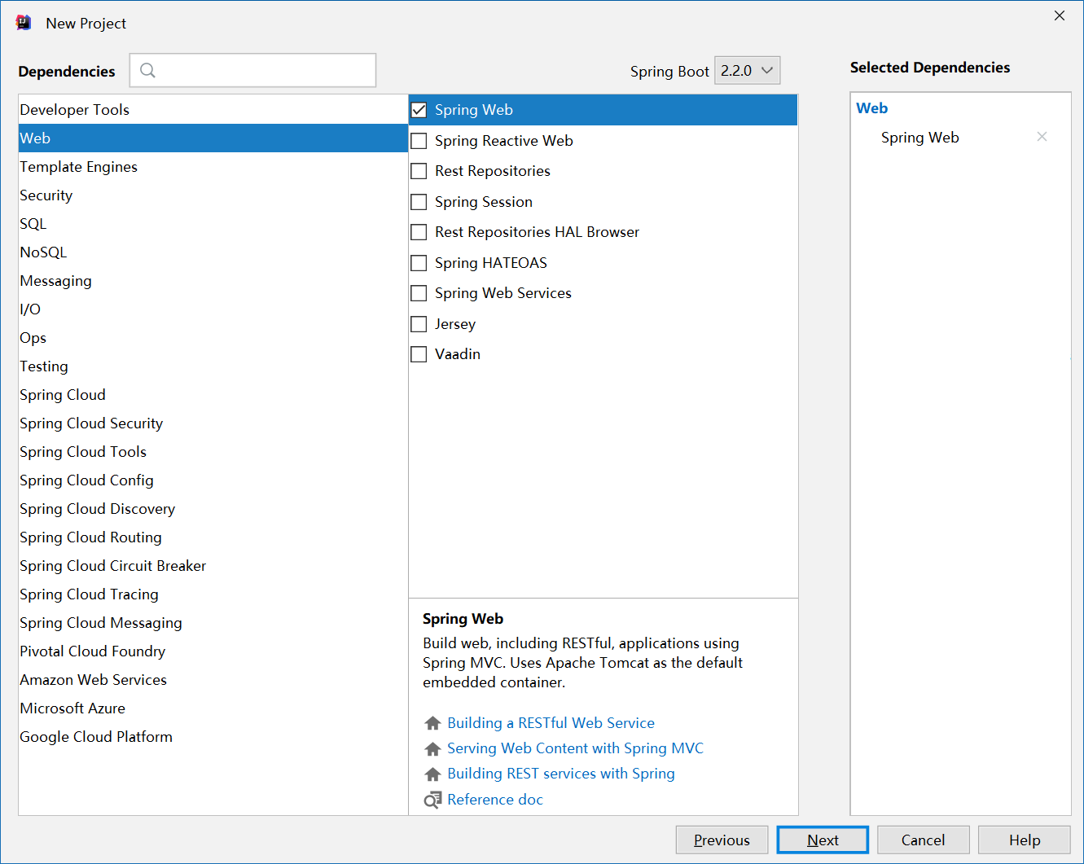Click house icon beside Serving Web Content
1084x864 pixels.
(x=432, y=748)
